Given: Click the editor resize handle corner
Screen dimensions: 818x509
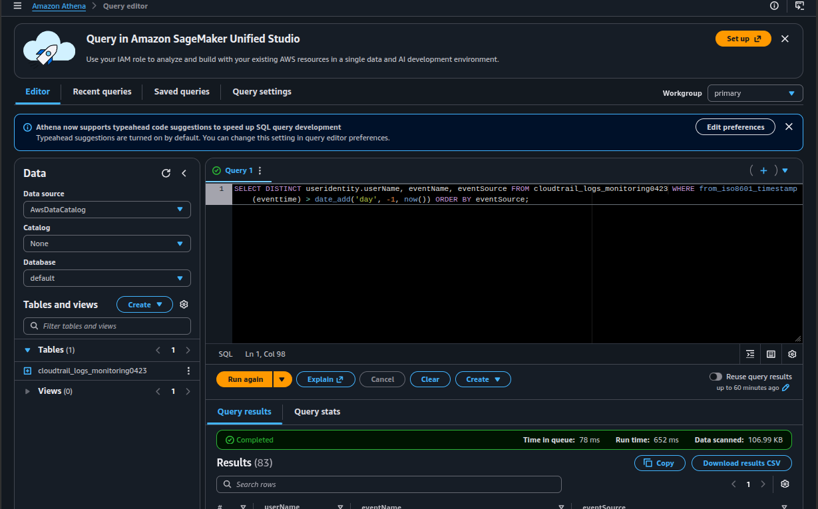Looking at the screenshot, I should [x=798, y=339].
